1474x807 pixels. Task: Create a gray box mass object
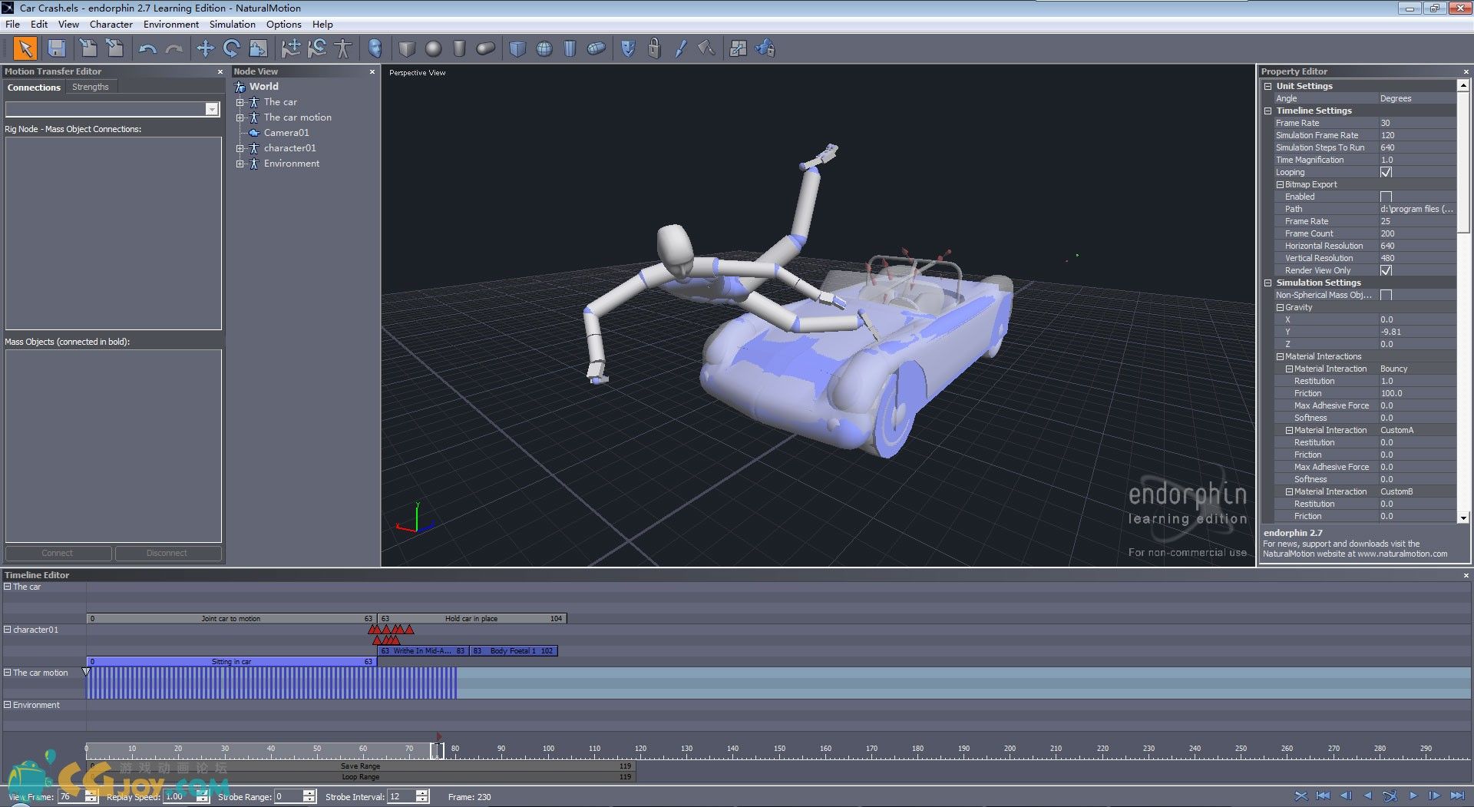[407, 48]
